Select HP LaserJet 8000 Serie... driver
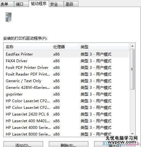This screenshot has height=147, width=141. tap(67, 134)
